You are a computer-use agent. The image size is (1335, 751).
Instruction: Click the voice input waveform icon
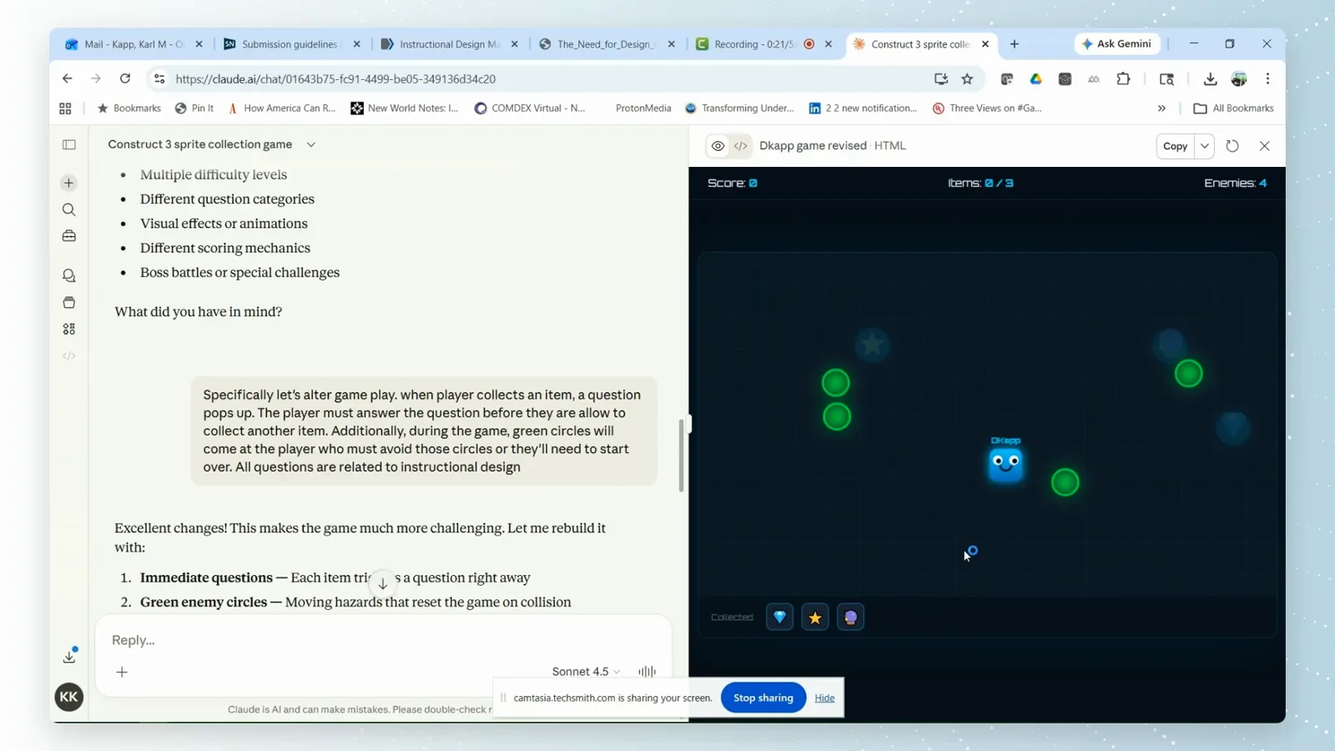[x=647, y=671]
